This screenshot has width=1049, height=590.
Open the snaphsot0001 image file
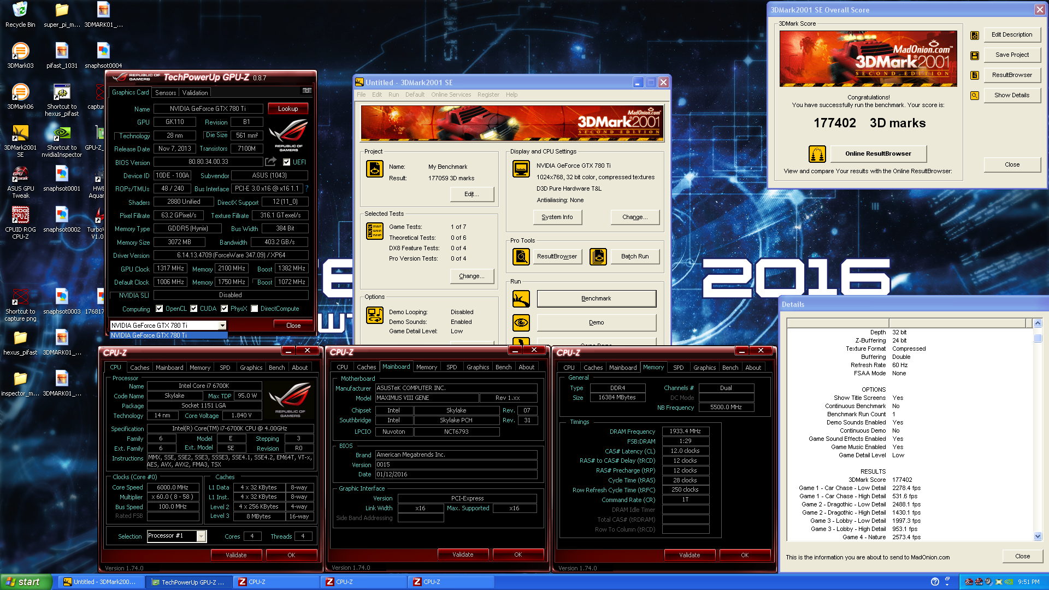click(62, 179)
